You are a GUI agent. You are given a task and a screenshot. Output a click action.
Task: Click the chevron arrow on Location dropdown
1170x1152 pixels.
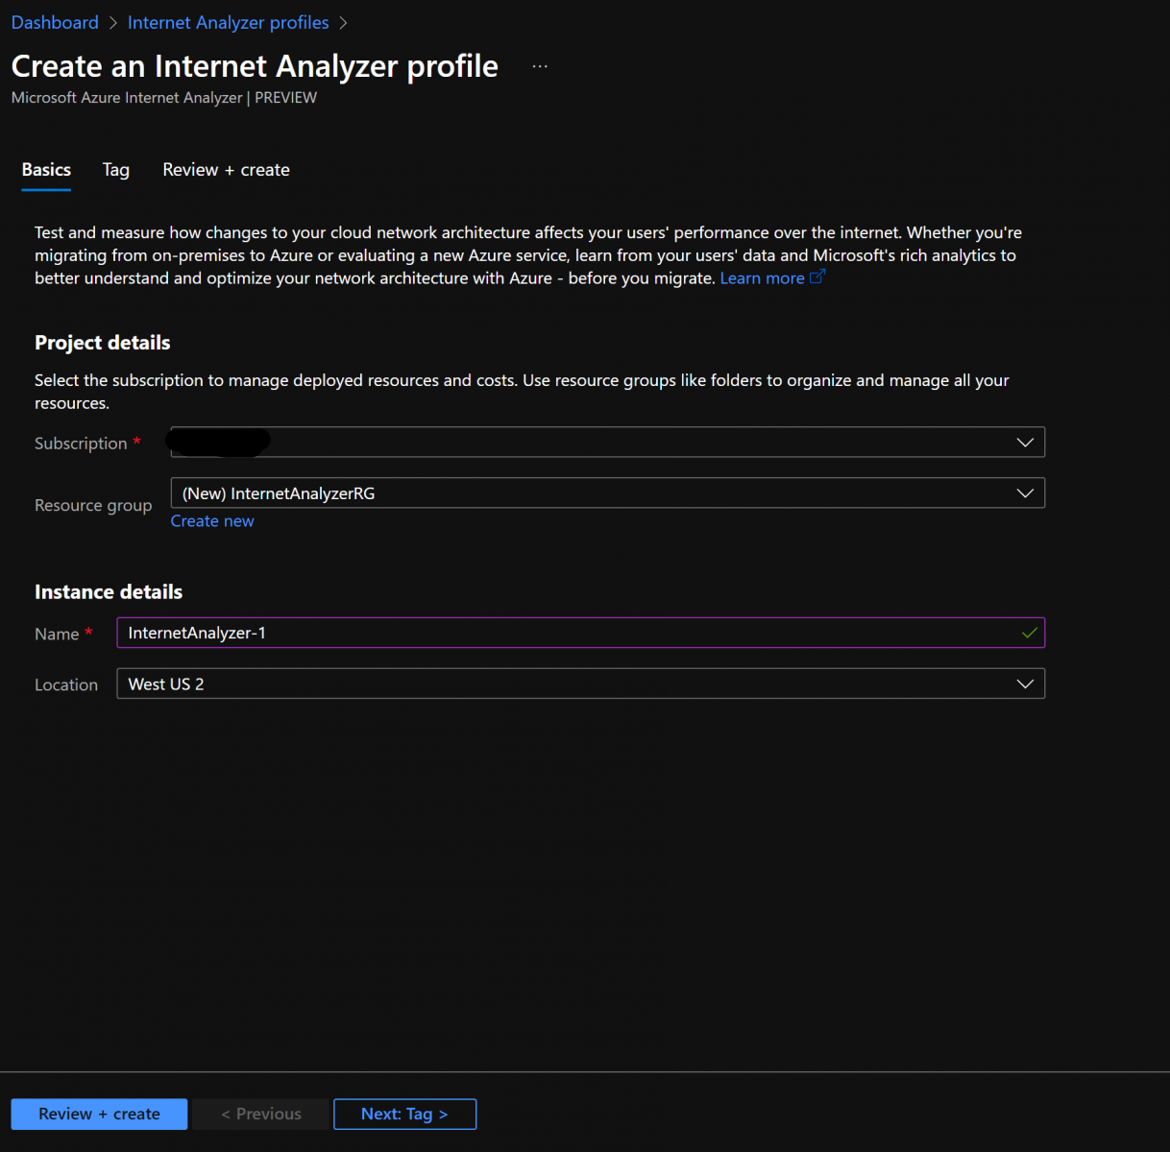point(1025,684)
